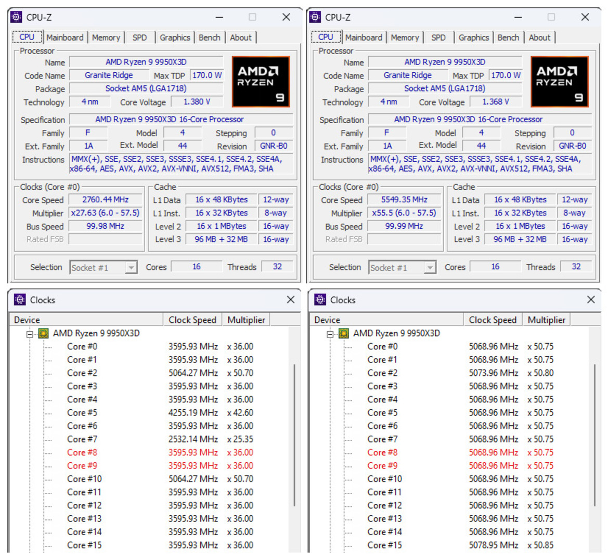This screenshot has width=608, height=560.
Task: Open the Memory tab in left CPU-Z window
Action: 106,37
